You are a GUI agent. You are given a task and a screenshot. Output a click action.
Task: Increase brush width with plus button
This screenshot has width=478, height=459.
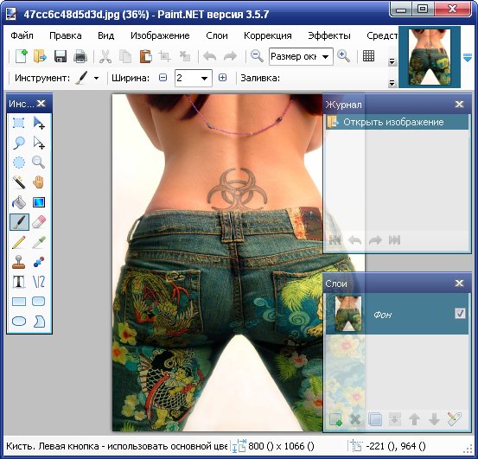click(222, 78)
